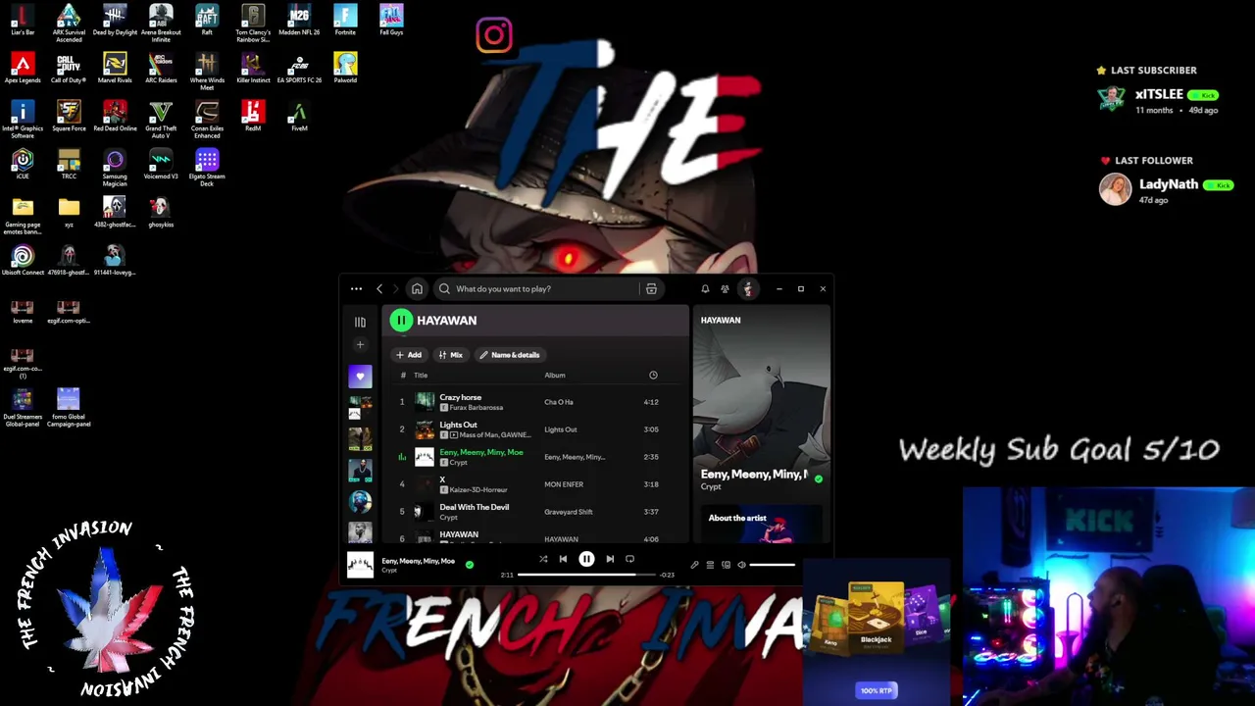Open the Raft desktop shortcut
The height and width of the screenshot is (706, 1255).
coord(207,21)
